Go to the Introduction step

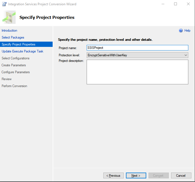9,31
